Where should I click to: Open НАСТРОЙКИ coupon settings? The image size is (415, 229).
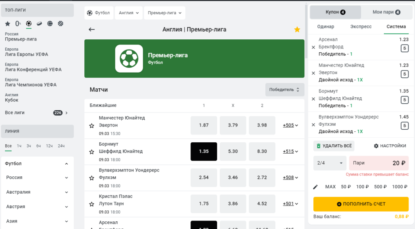[390, 146]
